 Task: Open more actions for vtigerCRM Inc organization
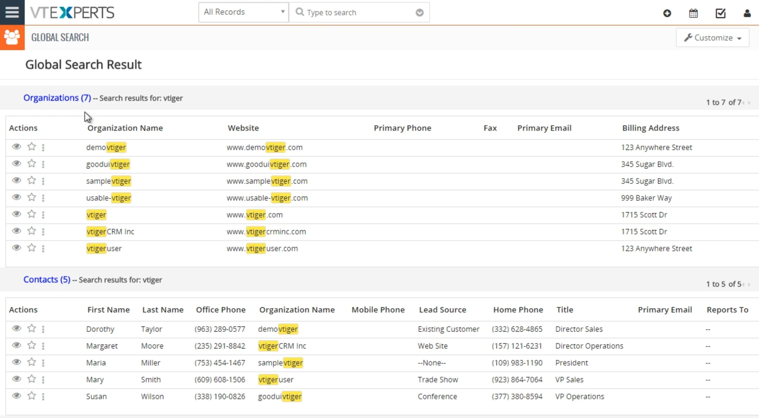(43, 232)
